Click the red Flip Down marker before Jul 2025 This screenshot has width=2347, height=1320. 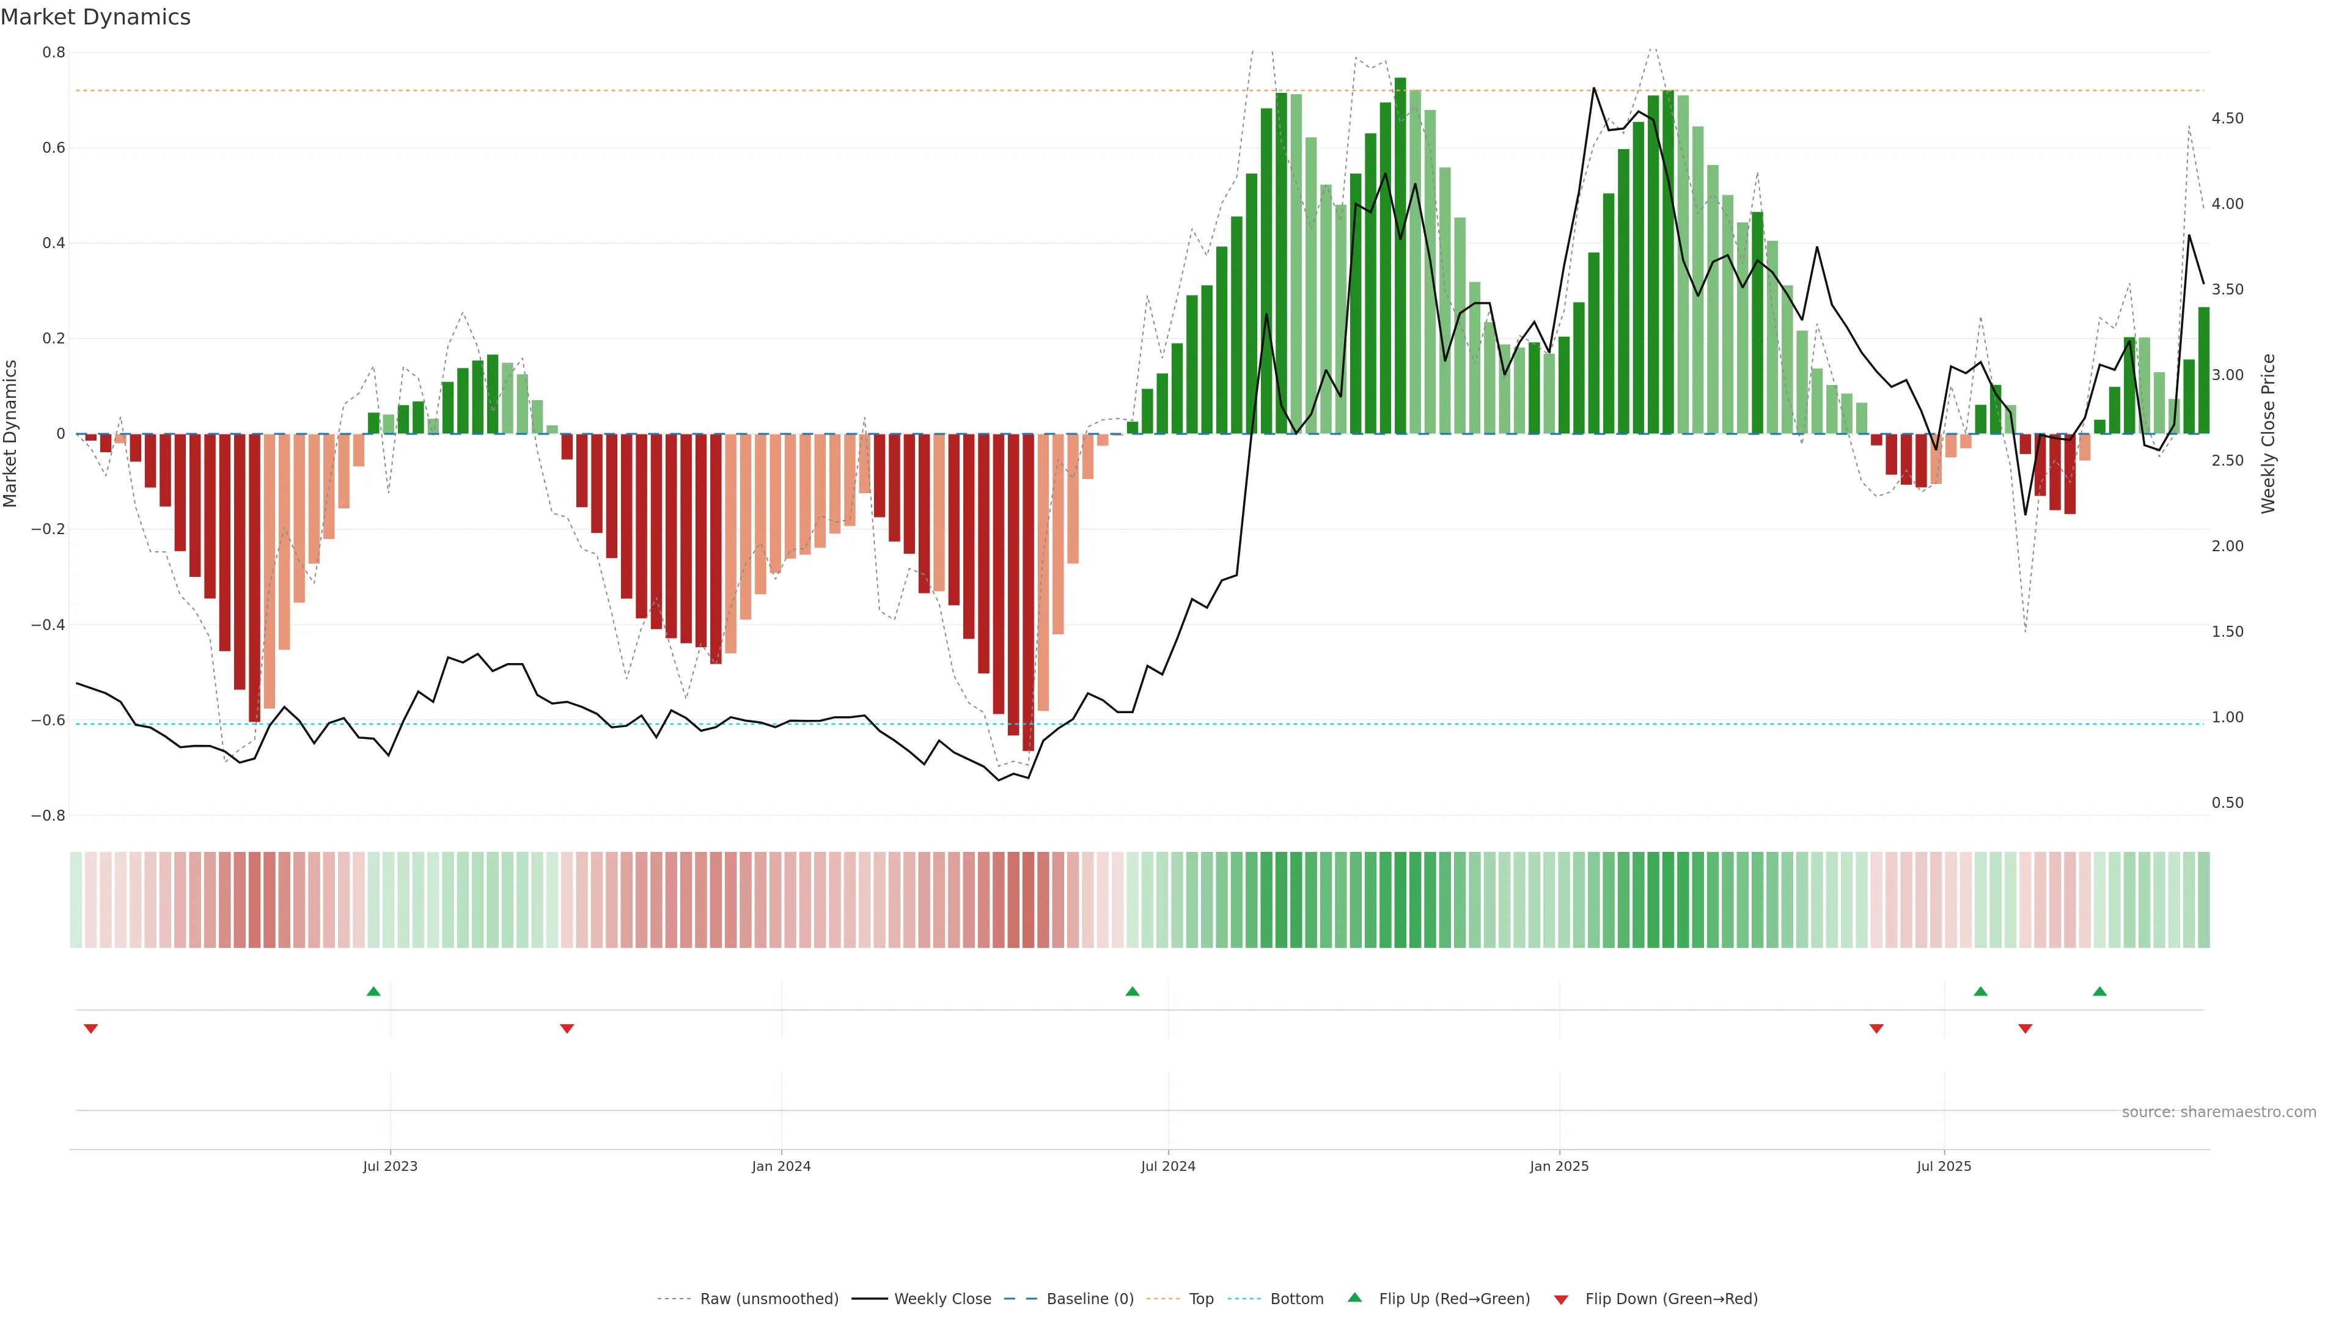[x=1876, y=1028]
